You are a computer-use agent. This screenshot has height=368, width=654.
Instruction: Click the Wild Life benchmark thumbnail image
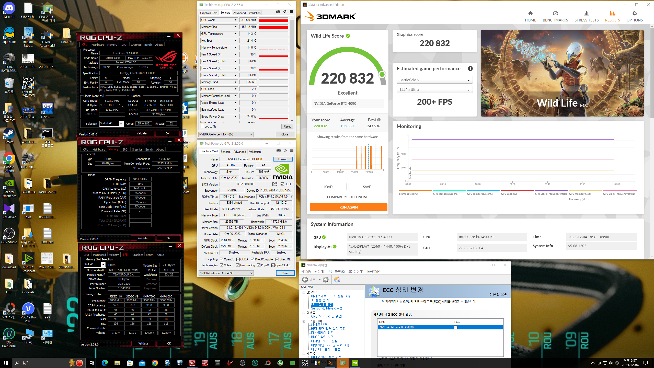(x=562, y=73)
